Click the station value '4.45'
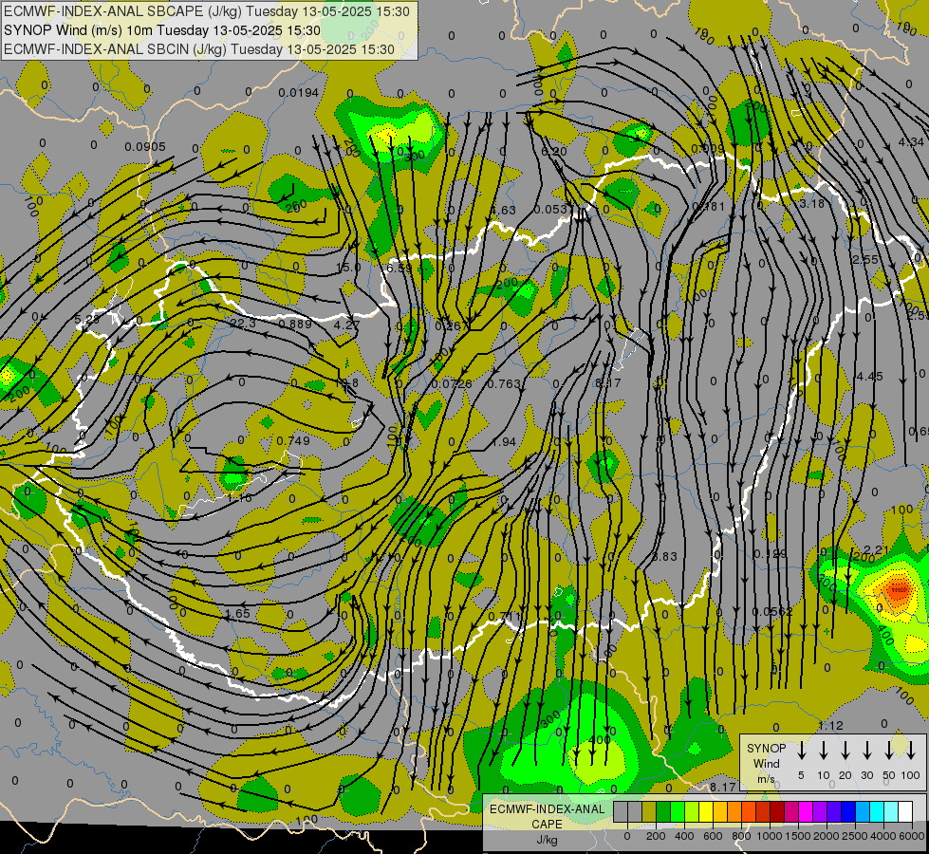The image size is (929, 854). pyautogui.click(x=870, y=377)
